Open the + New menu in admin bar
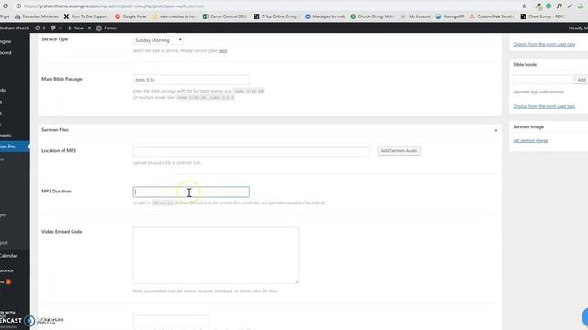This screenshot has width=588, height=330. click(75, 28)
